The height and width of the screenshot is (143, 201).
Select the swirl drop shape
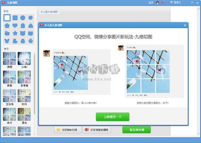click(30, 26)
